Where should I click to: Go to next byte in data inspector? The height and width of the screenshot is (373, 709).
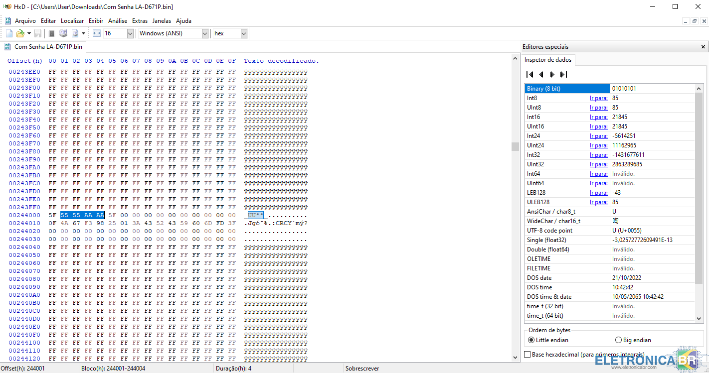[552, 74]
